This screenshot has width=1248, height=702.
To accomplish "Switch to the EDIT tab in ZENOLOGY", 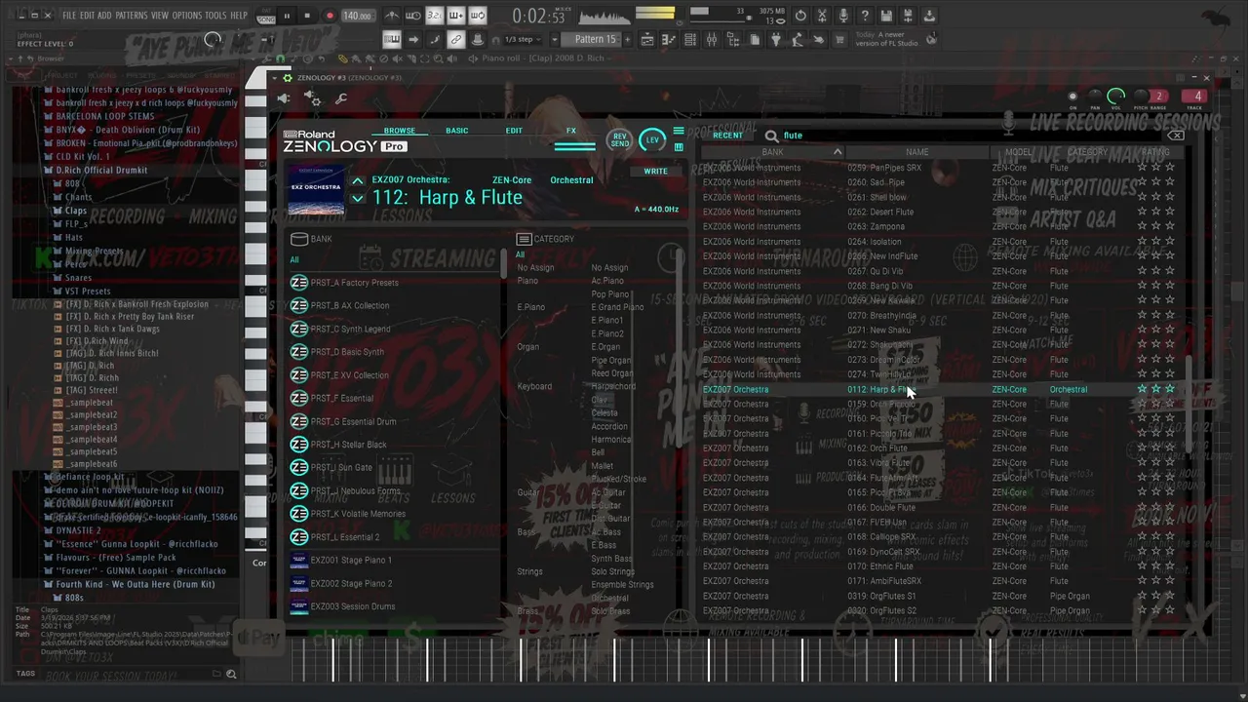I will point(514,131).
